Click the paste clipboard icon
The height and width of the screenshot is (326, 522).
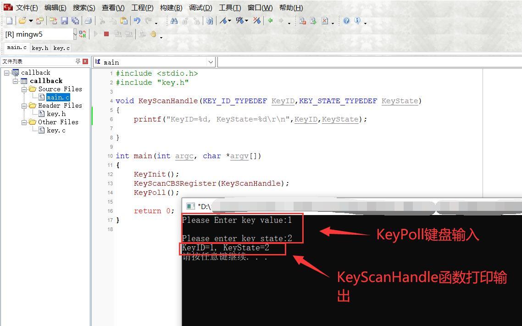(124, 21)
